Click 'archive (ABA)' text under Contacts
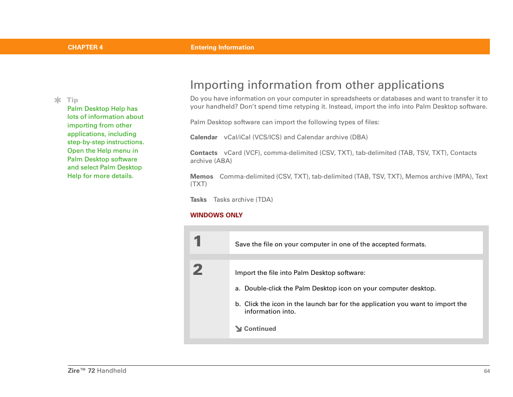 click(211, 161)
